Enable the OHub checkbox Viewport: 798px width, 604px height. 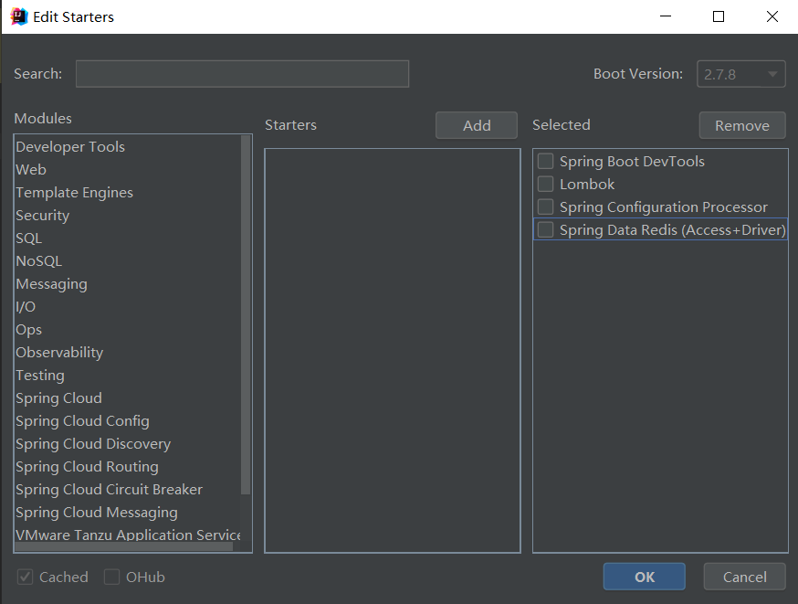tap(112, 577)
